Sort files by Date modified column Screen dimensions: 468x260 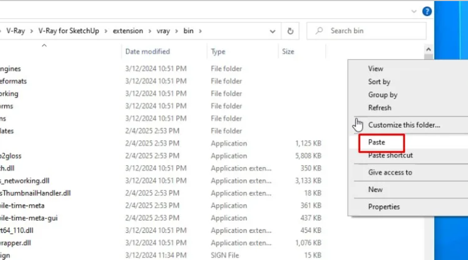[x=147, y=51]
